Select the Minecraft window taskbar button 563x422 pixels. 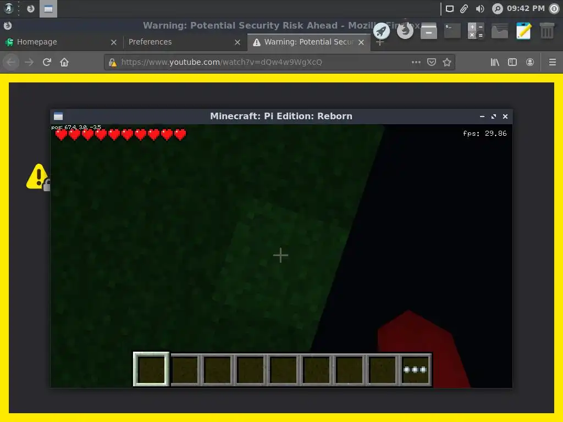pyautogui.click(x=48, y=9)
